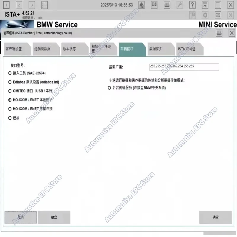Select HO-ICOM / ENET 本地网络 option
Screen dimensions: 237x237
(31, 100)
